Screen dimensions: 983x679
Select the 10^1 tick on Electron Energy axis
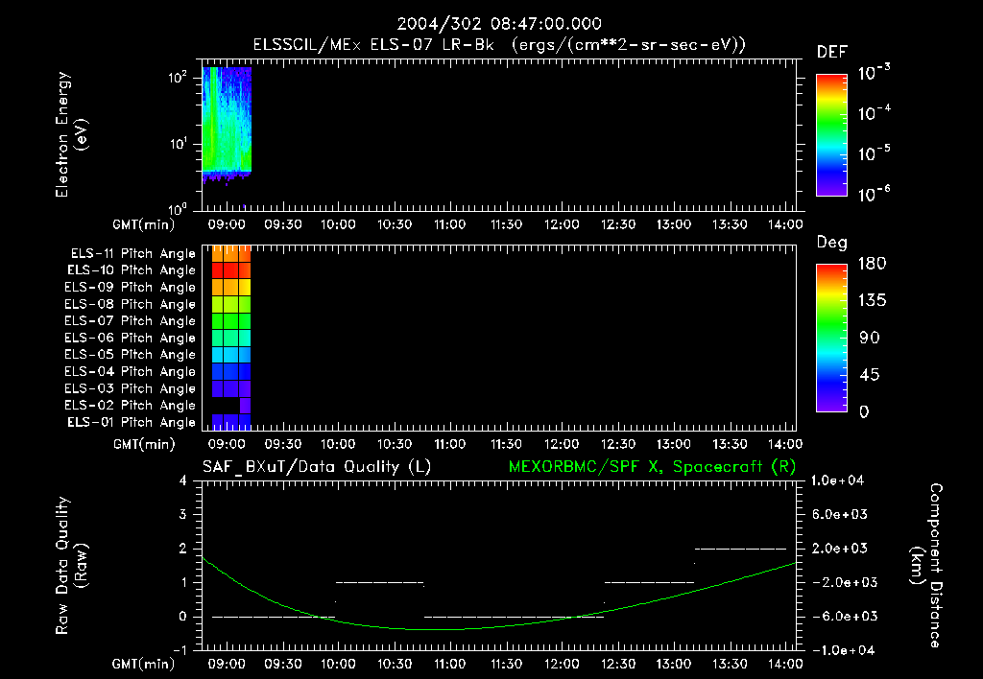[179, 145]
